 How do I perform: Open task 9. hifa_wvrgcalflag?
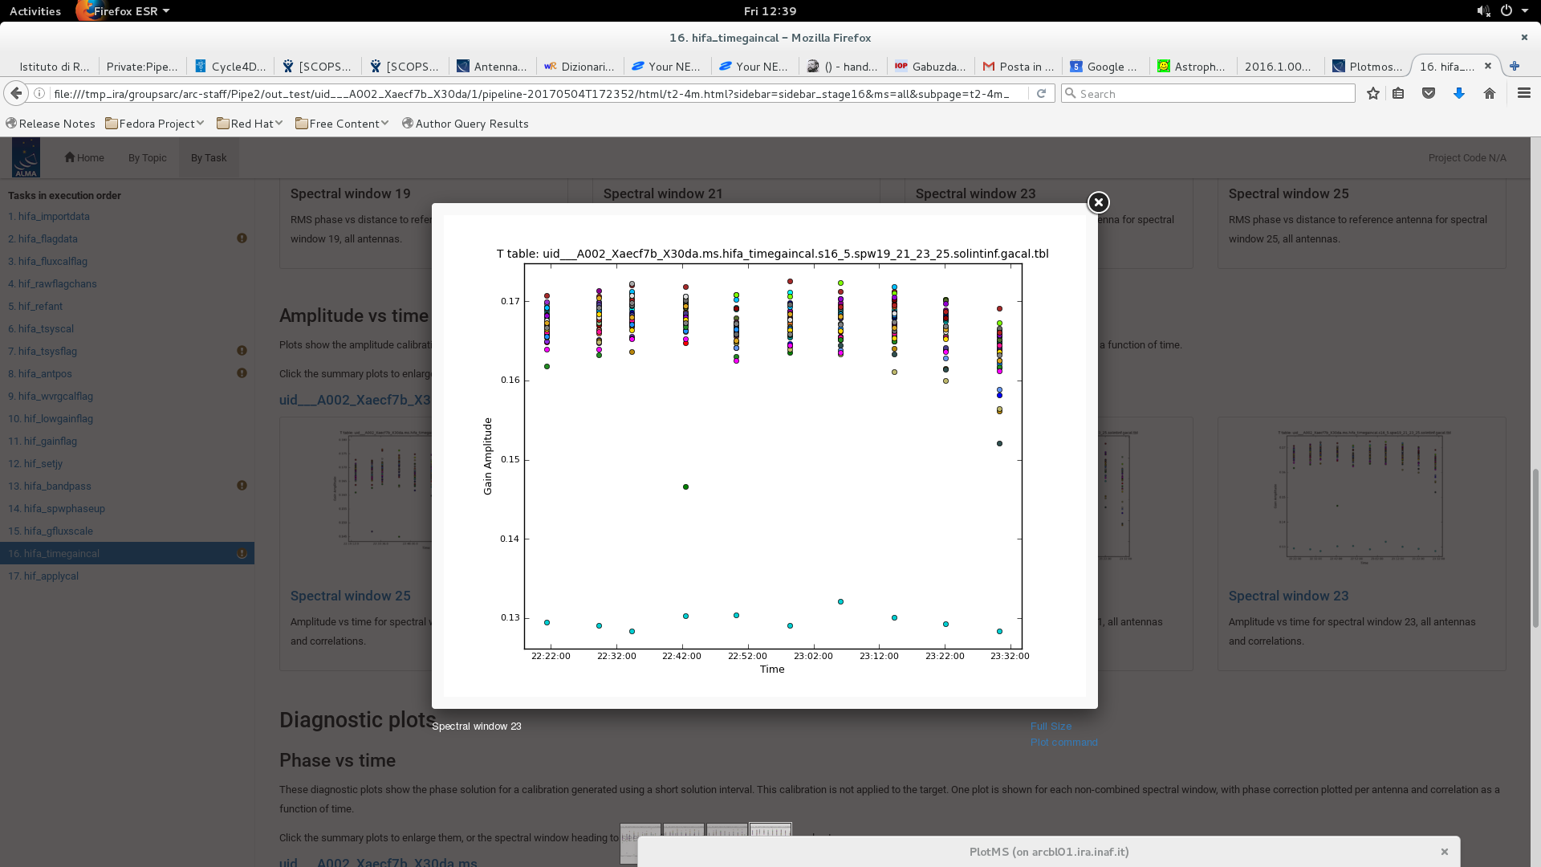[51, 396]
